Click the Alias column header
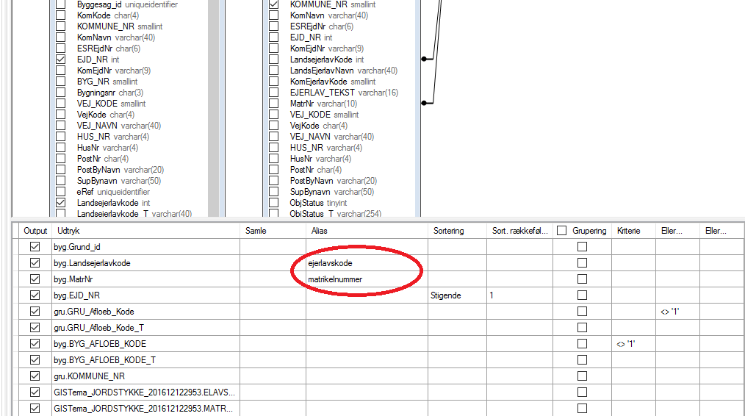 pos(367,231)
